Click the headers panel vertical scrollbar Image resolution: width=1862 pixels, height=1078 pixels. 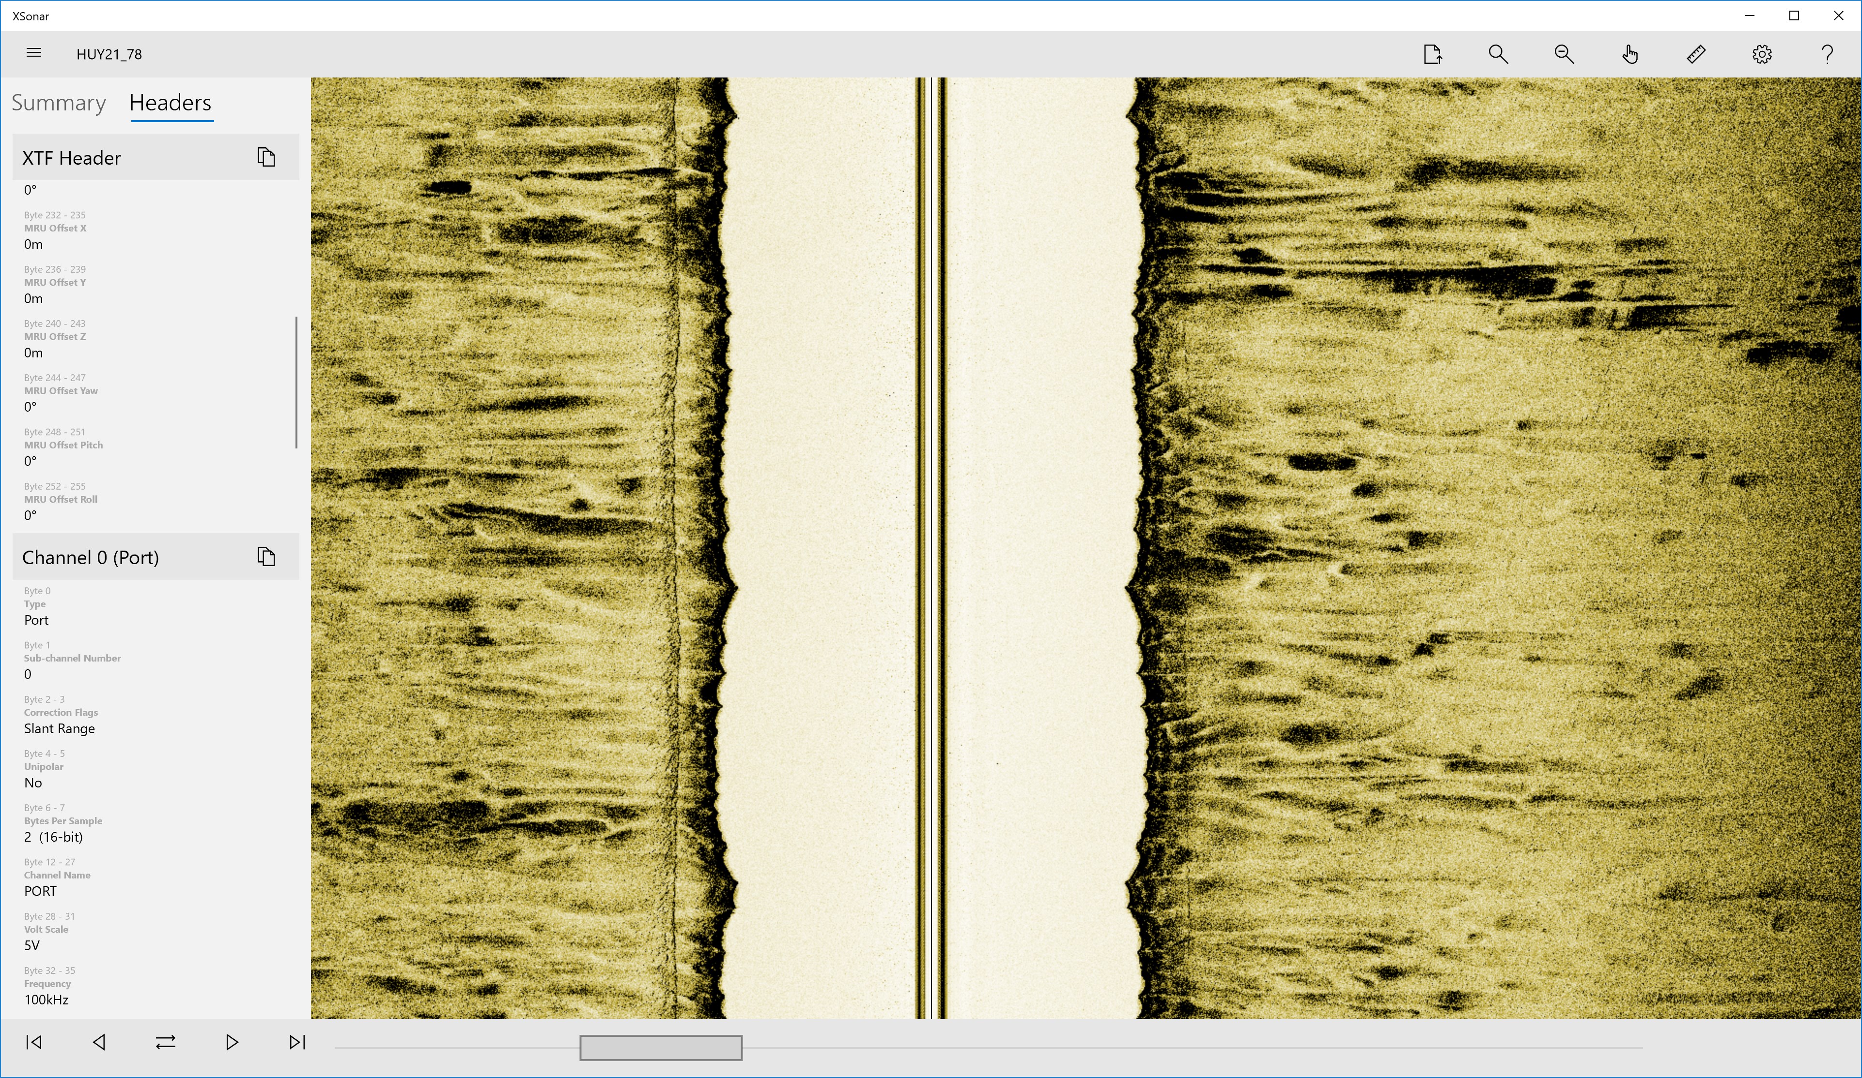[296, 382]
